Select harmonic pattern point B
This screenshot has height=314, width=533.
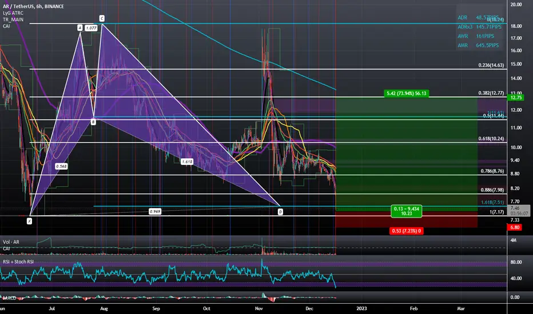click(x=93, y=122)
